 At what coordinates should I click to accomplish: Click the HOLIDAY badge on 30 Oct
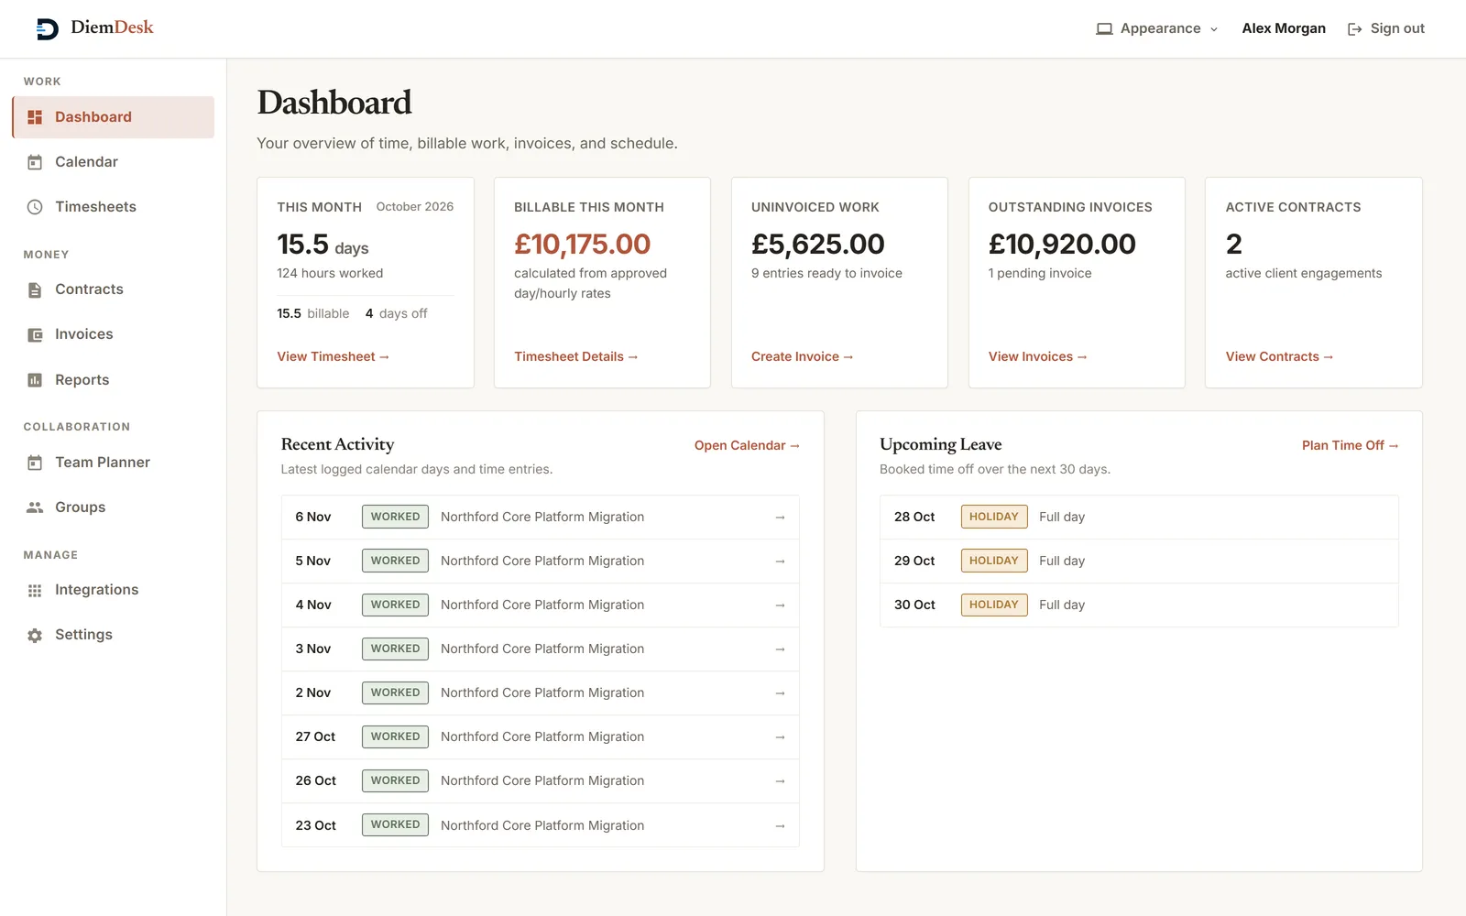[994, 605]
